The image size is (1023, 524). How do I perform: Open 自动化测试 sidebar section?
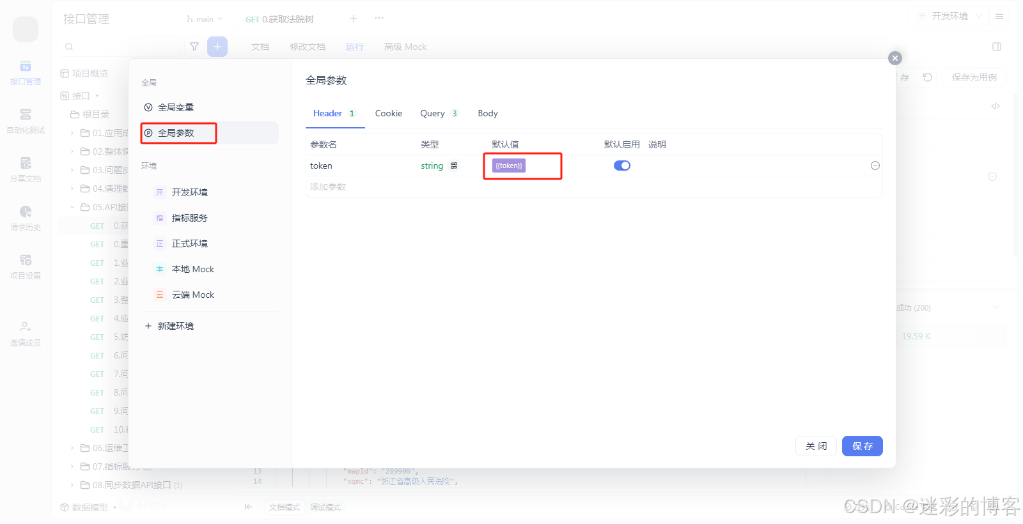[26, 121]
